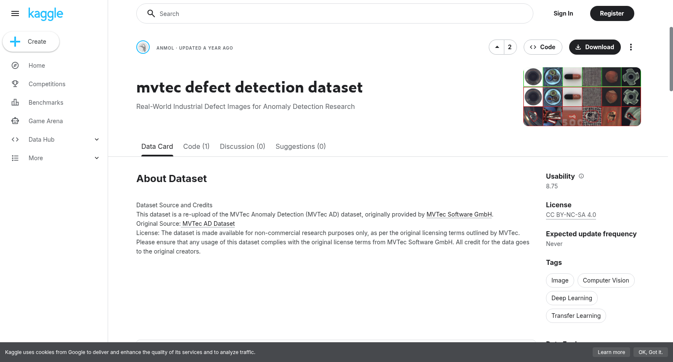Image resolution: width=673 pixels, height=362 pixels.
Task: Click the dataset title heading
Action: [249, 87]
